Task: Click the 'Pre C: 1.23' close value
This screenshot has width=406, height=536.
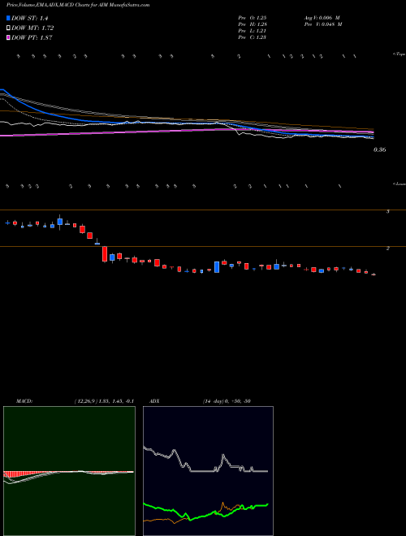Action: [x=253, y=37]
